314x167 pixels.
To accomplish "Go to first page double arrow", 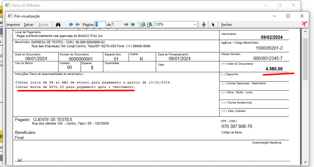I will (x=71, y=25).
